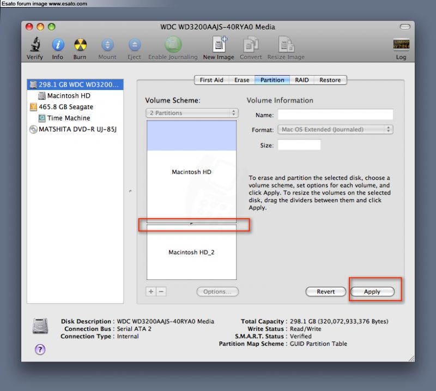436x391 pixels.
Task: Switch to the First Aid tab
Action: coord(211,80)
